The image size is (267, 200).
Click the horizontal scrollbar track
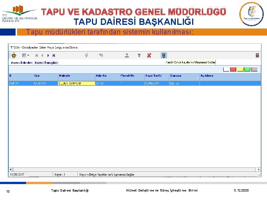134,169
